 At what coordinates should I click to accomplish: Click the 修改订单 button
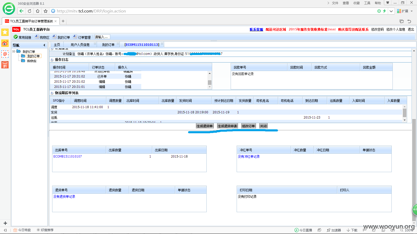(248, 126)
